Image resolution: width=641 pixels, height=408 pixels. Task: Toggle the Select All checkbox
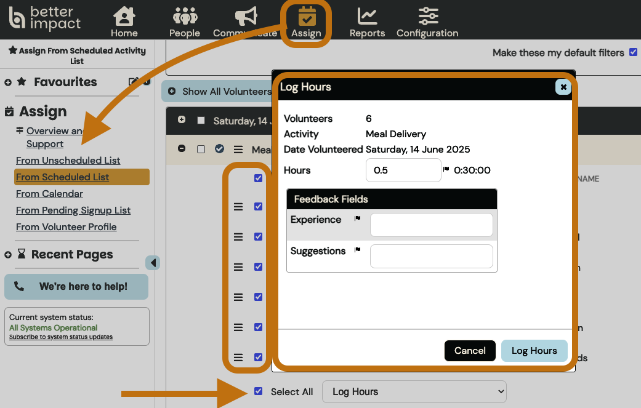click(x=258, y=391)
